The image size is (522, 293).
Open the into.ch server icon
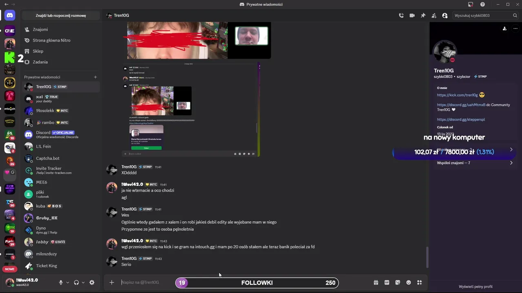pos(10,109)
